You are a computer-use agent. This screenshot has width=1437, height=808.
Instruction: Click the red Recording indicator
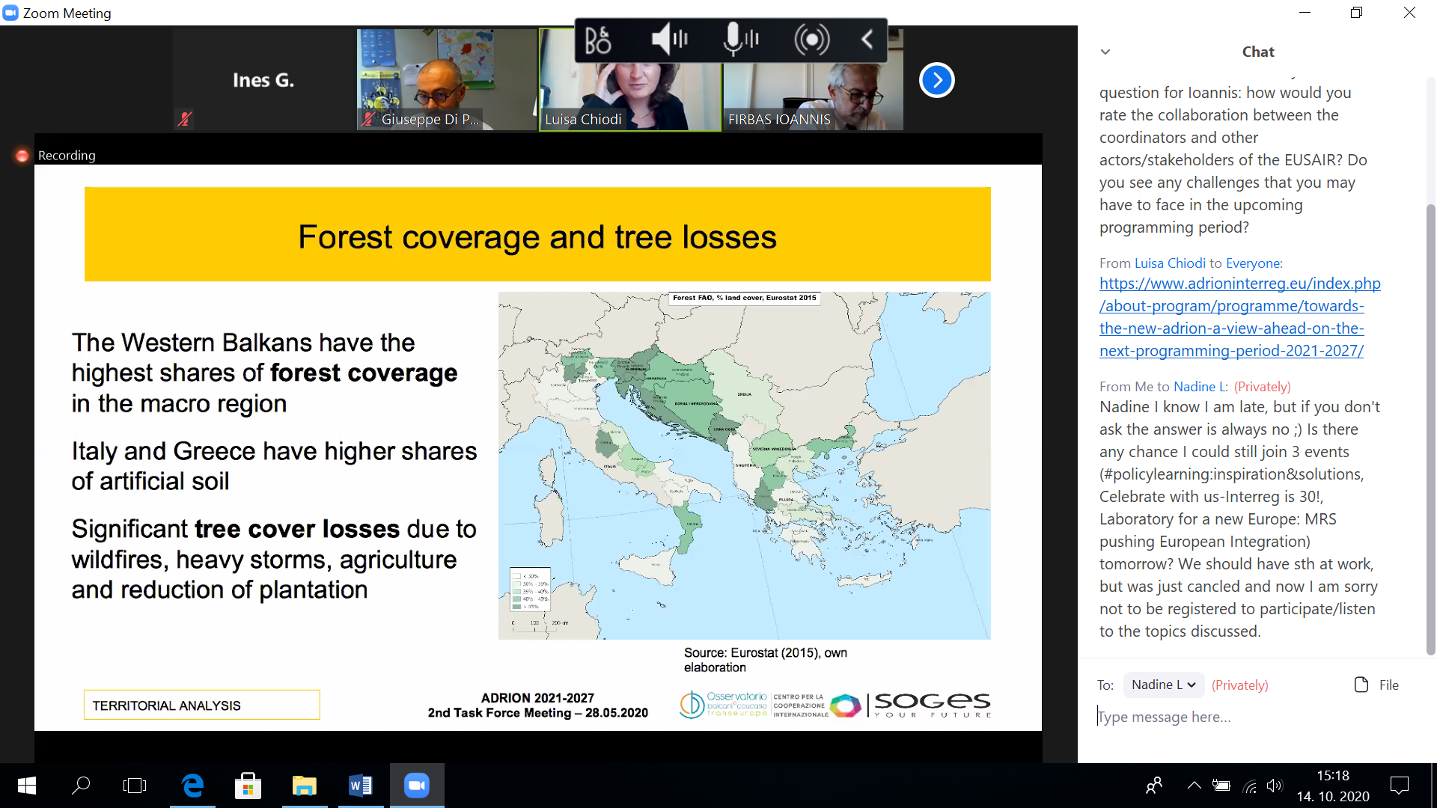pos(22,156)
